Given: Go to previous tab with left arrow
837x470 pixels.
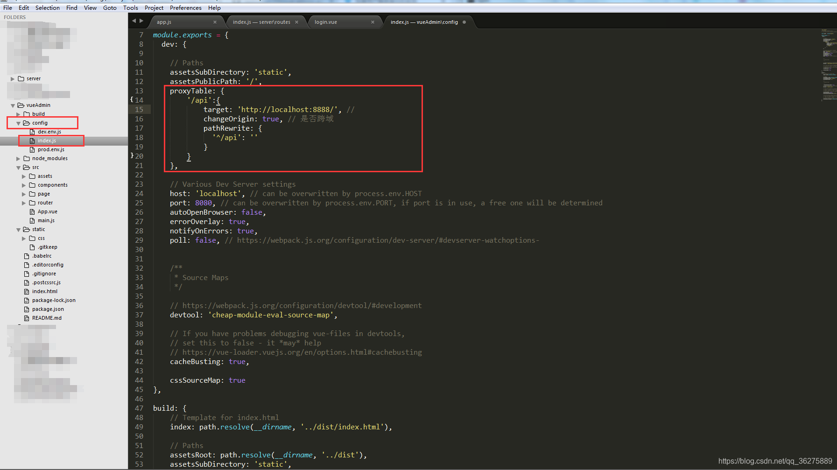Looking at the screenshot, I should (x=134, y=21).
